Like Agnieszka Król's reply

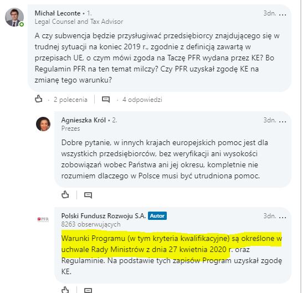[65, 194]
